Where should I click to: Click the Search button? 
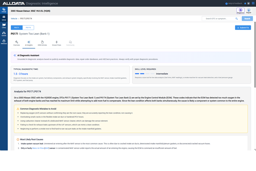click(247, 19)
